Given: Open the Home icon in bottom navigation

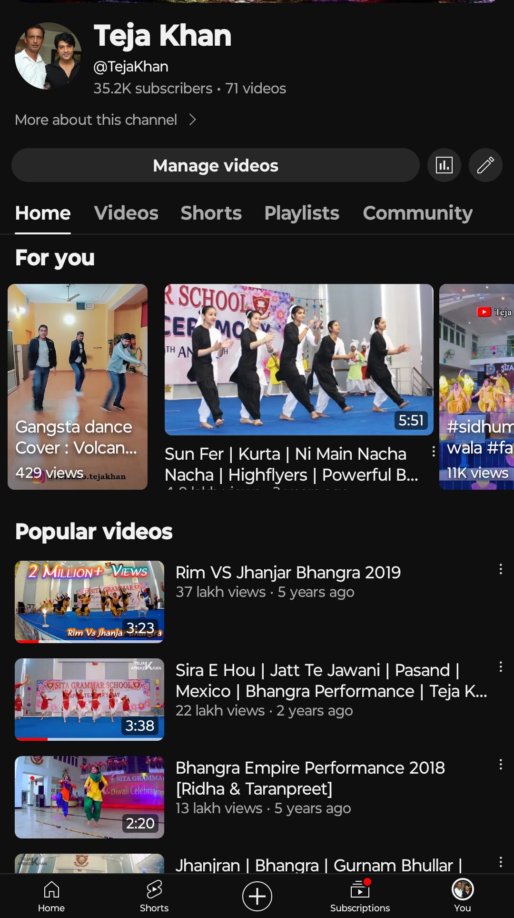Looking at the screenshot, I should (x=51, y=896).
